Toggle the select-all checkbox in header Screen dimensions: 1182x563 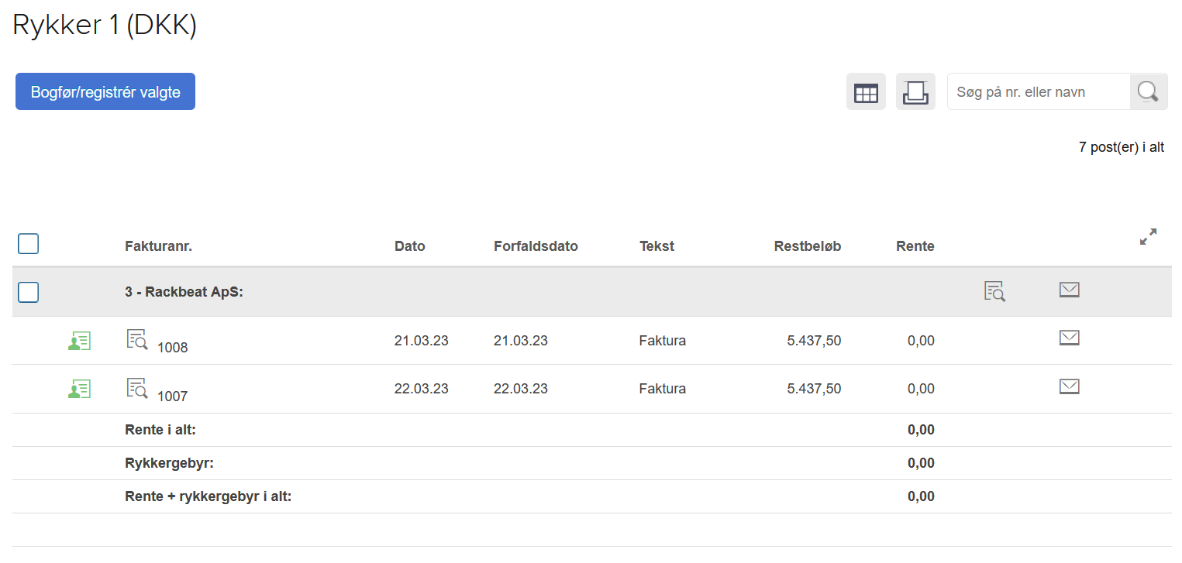[29, 245]
